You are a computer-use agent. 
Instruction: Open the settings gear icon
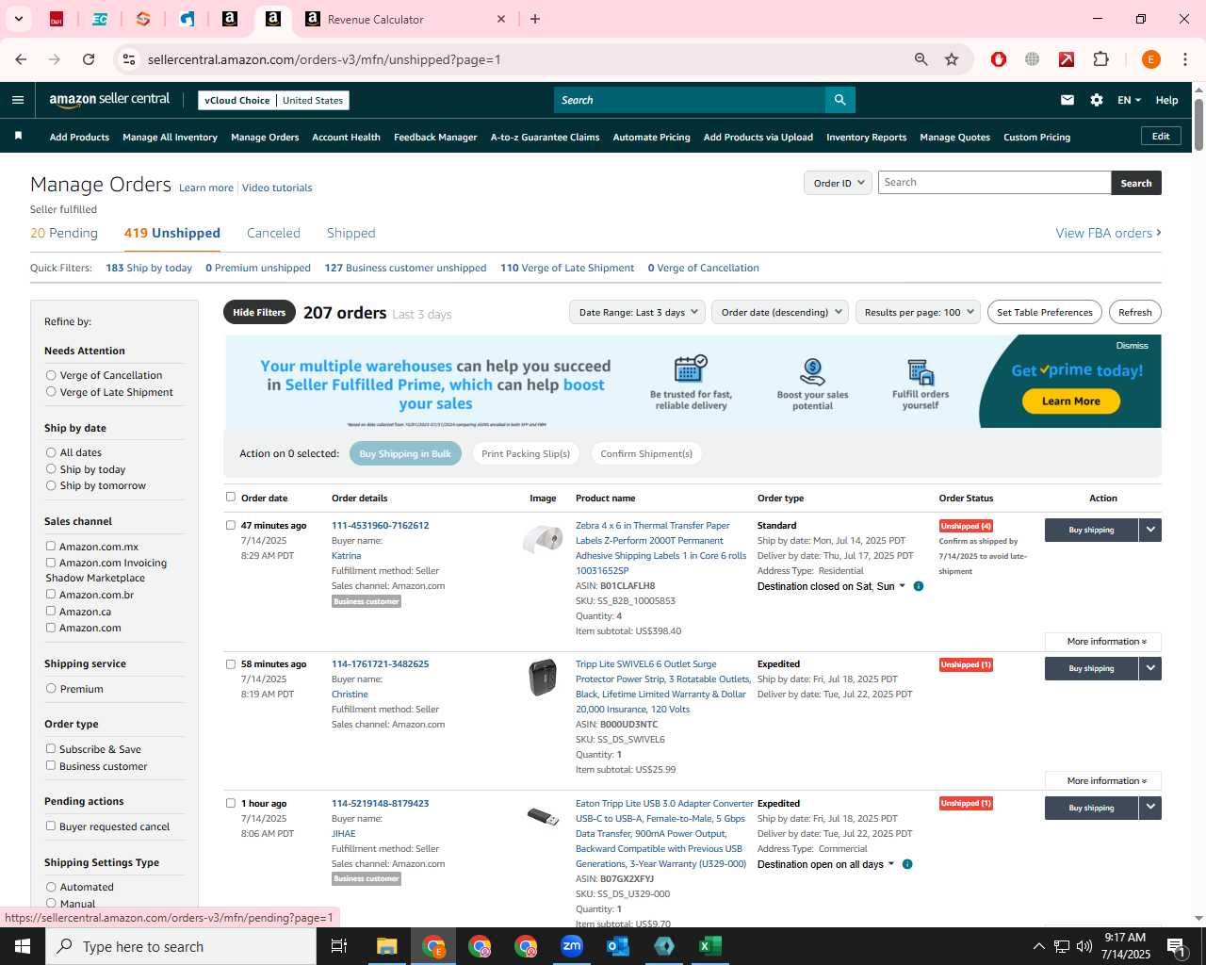(1097, 100)
